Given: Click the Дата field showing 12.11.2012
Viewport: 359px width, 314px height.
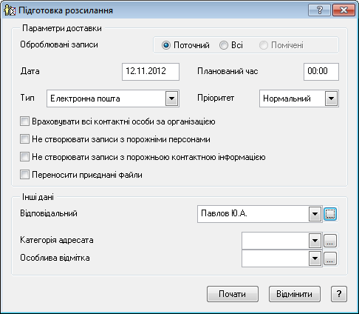Looking at the screenshot, I should [x=151, y=72].
